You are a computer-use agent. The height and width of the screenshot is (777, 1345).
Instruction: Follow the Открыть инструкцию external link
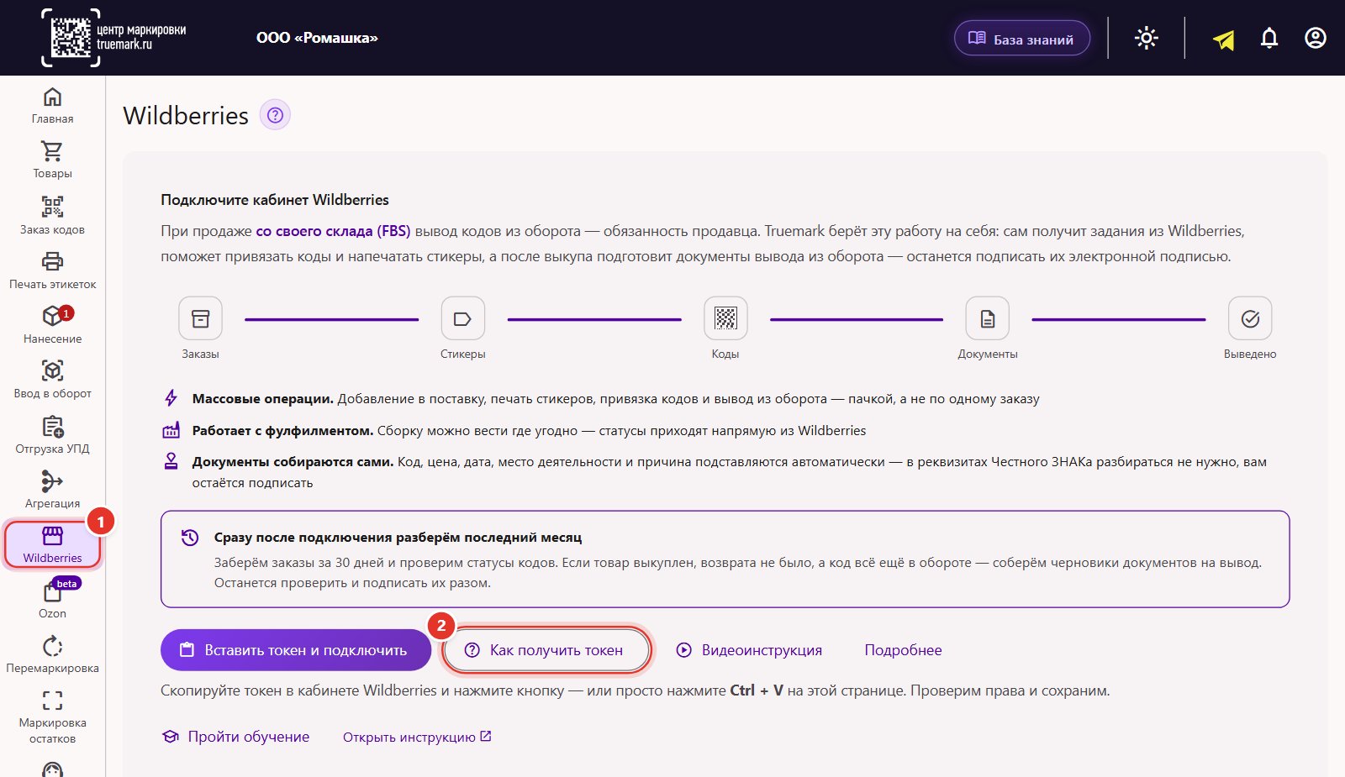coord(417,737)
